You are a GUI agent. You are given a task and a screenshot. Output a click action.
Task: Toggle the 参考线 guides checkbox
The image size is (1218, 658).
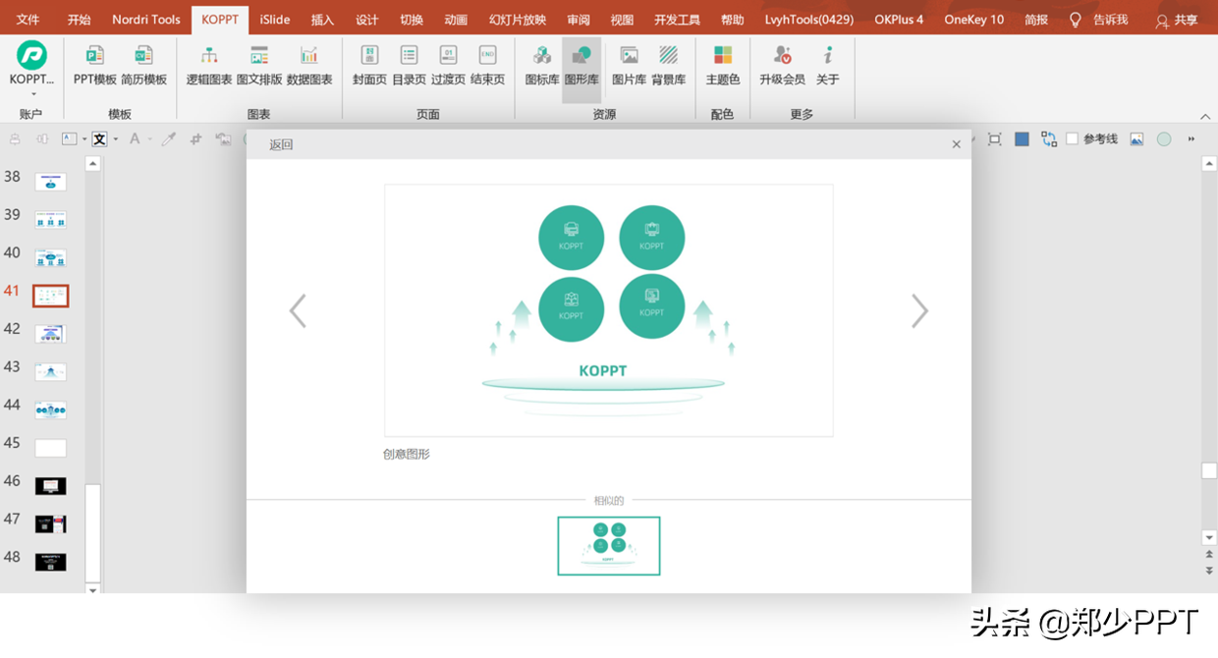click(x=1070, y=137)
